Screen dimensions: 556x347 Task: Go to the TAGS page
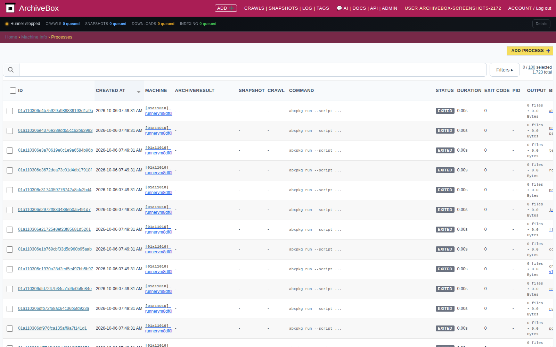[322, 8]
